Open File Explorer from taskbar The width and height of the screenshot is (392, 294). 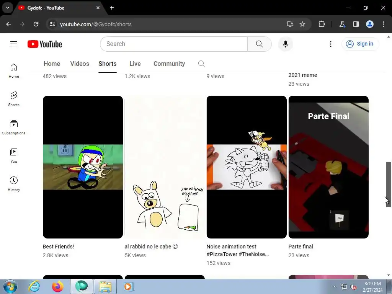(105, 286)
